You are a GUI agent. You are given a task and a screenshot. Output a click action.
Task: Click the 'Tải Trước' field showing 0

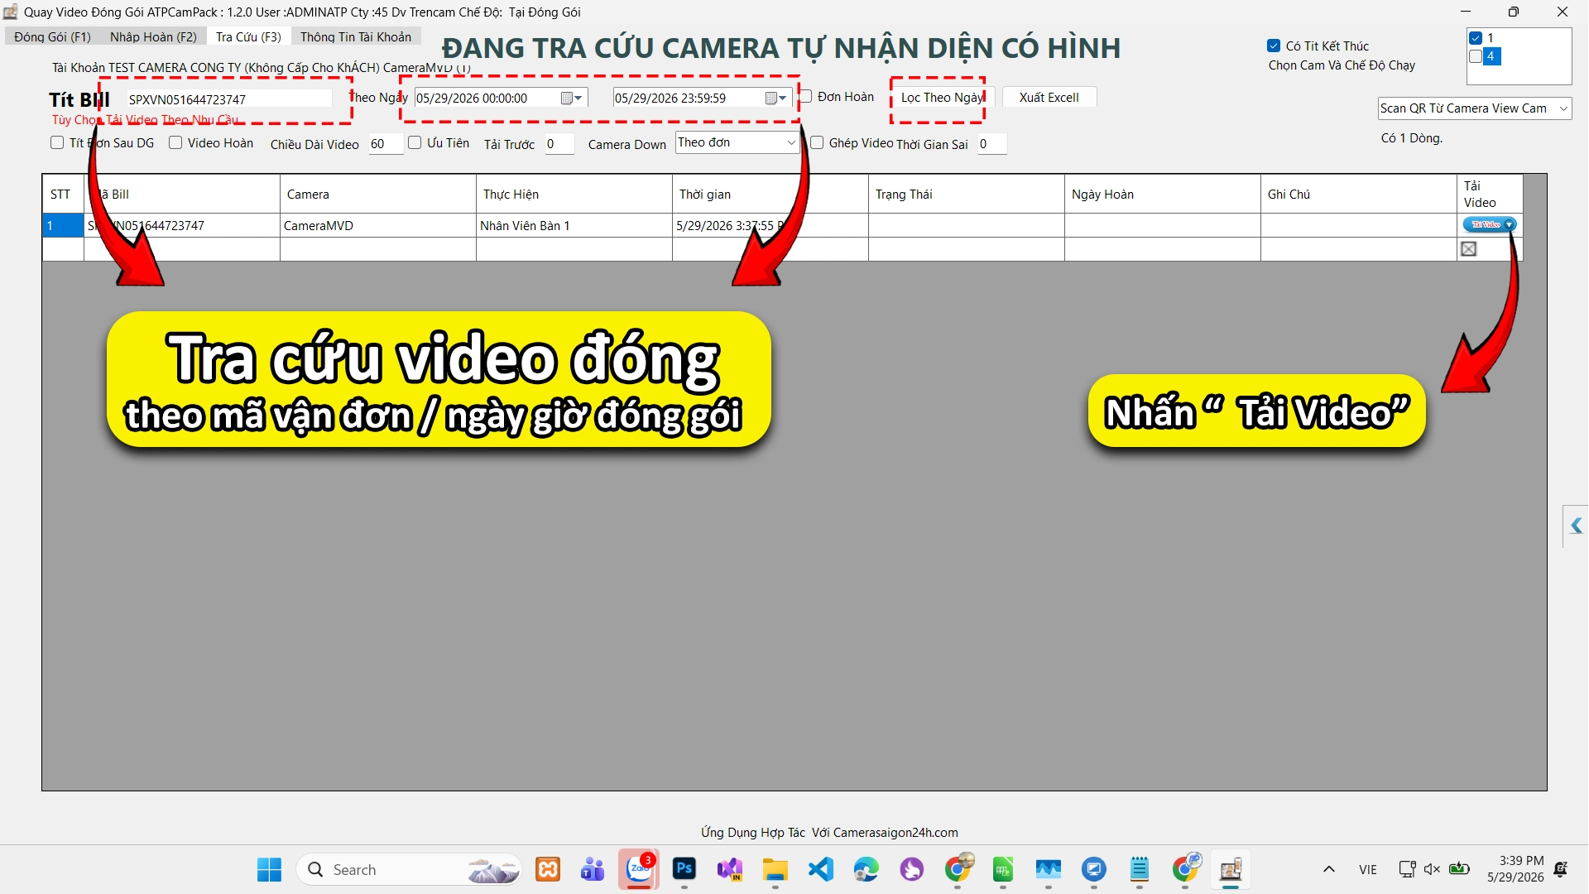tap(559, 143)
